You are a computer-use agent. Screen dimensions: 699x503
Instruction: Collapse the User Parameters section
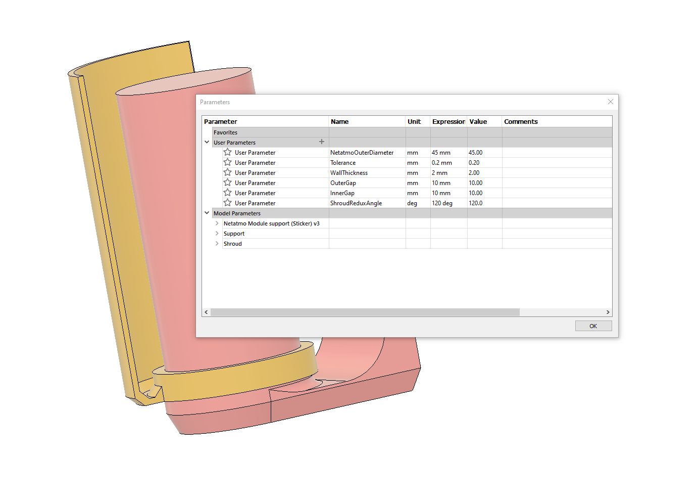pyautogui.click(x=207, y=142)
